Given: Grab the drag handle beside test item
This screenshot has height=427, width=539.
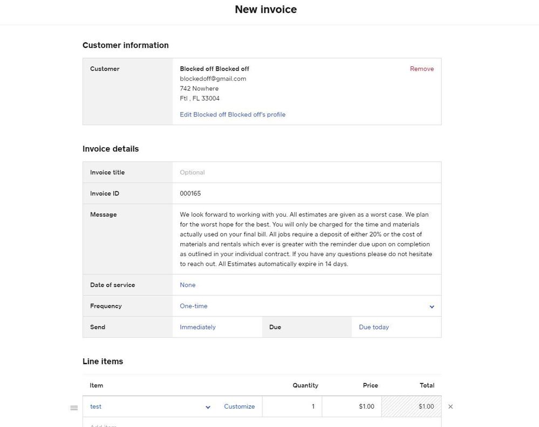Looking at the screenshot, I should click(74, 408).
